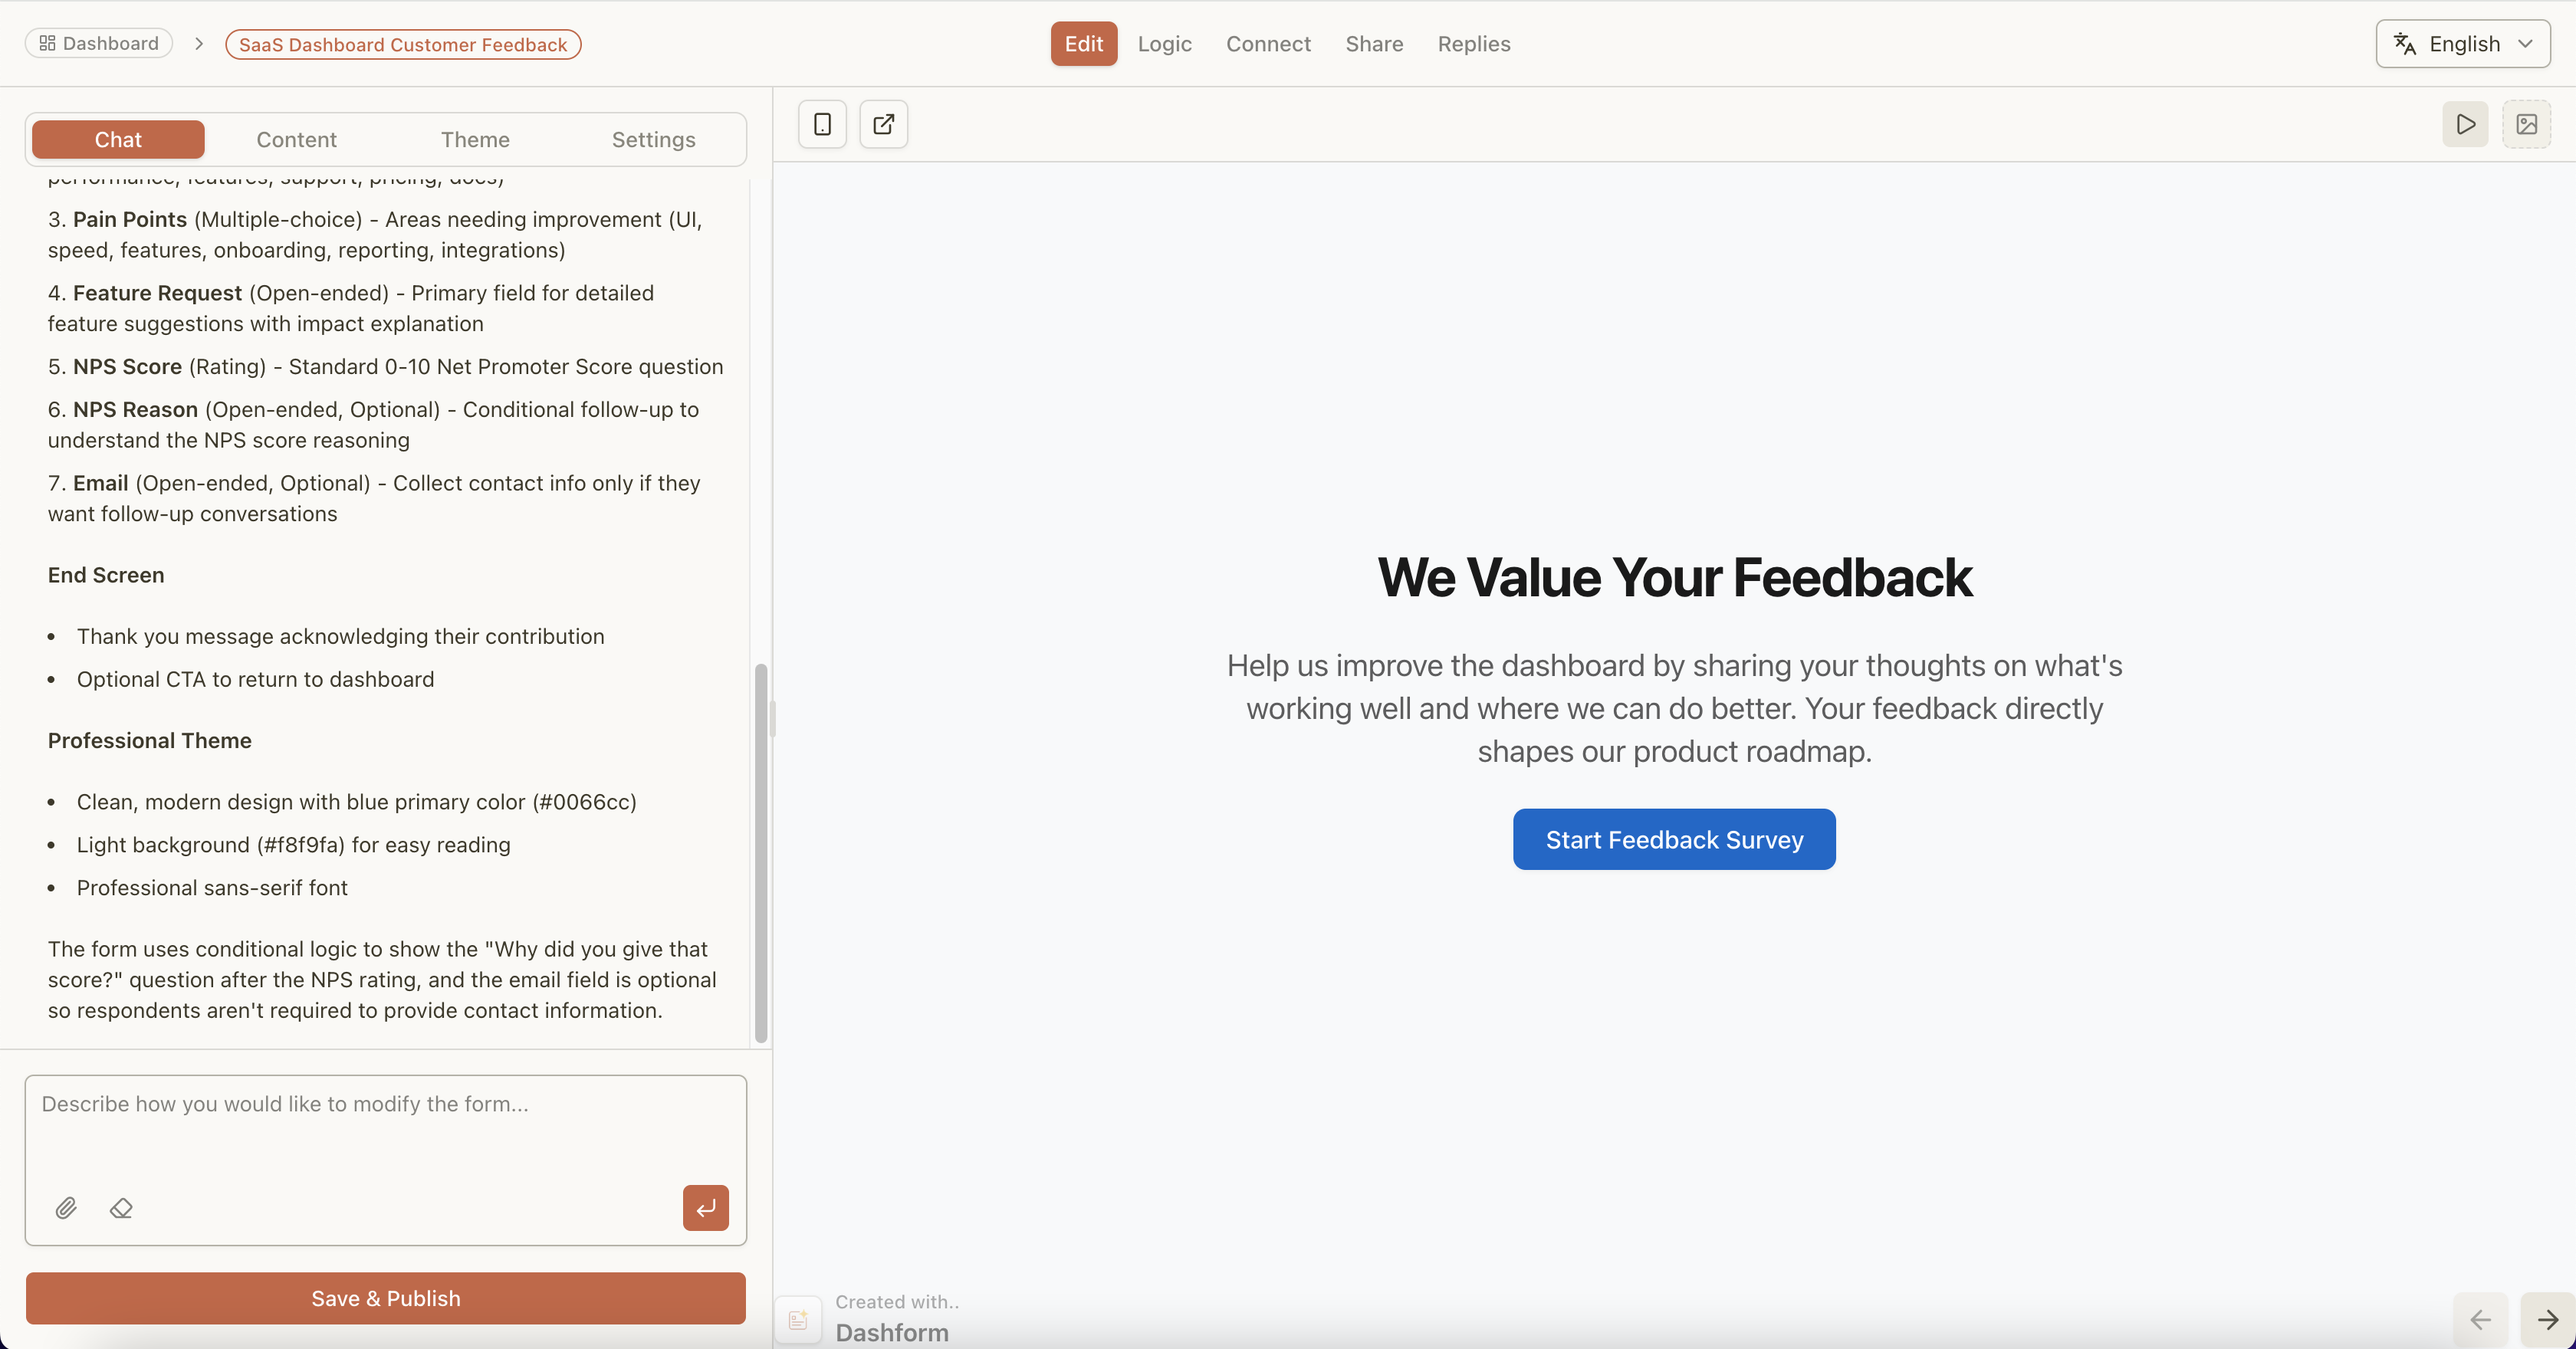The image size is (2576, 1349).
Task: Go to previous form page arrow
Action: click(x=2480, y=1320)
